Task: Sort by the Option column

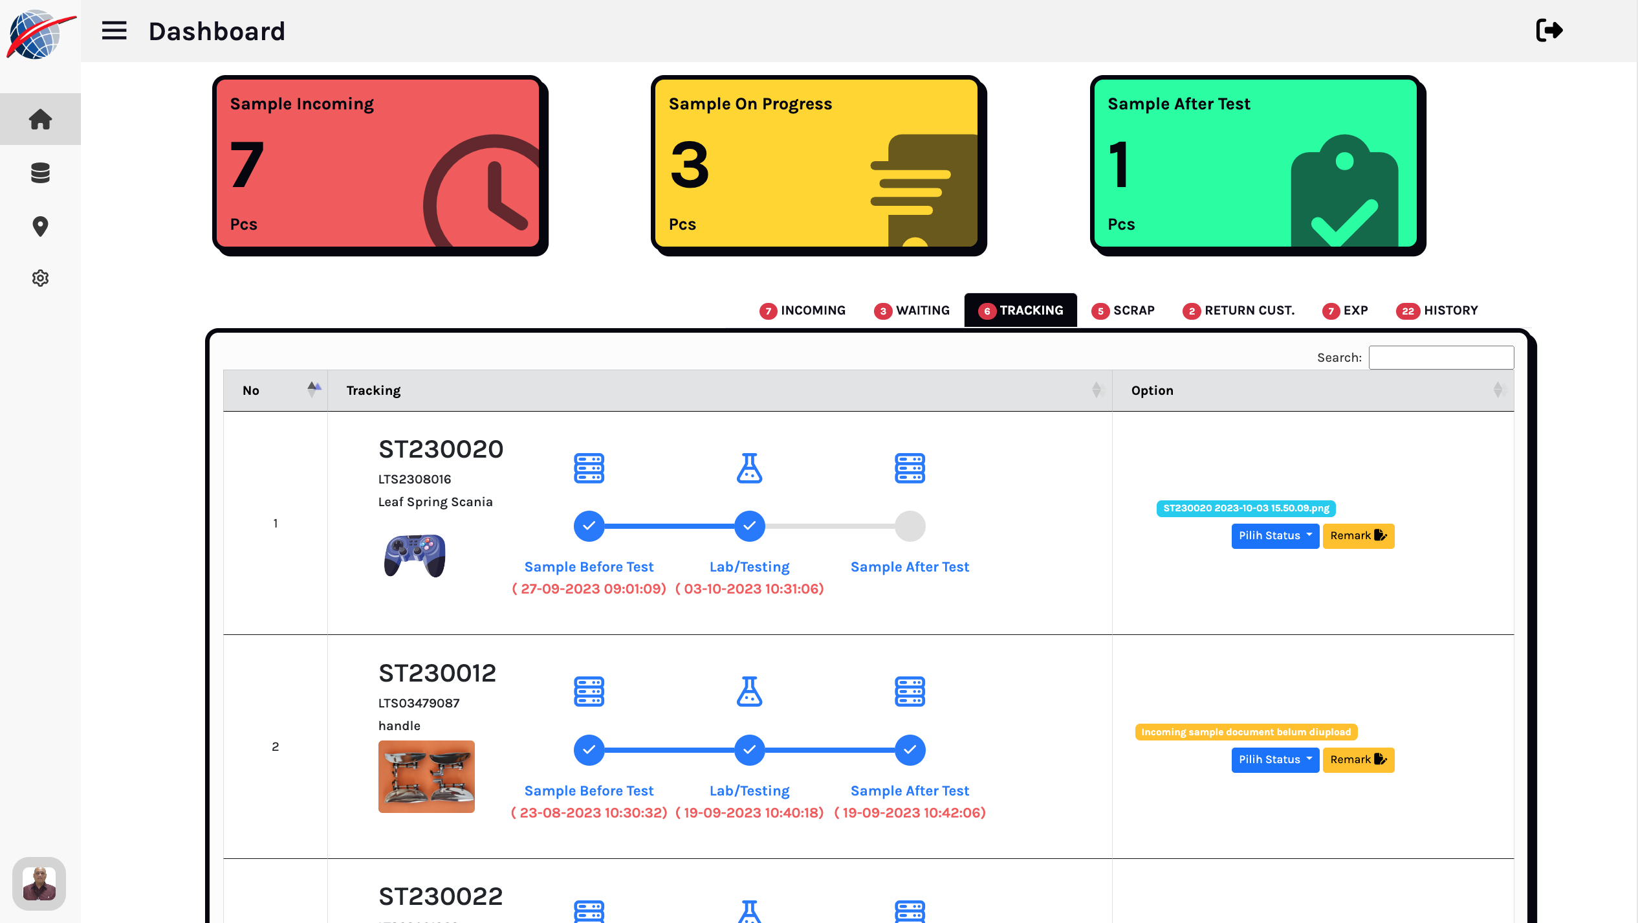Action: 1313,390
